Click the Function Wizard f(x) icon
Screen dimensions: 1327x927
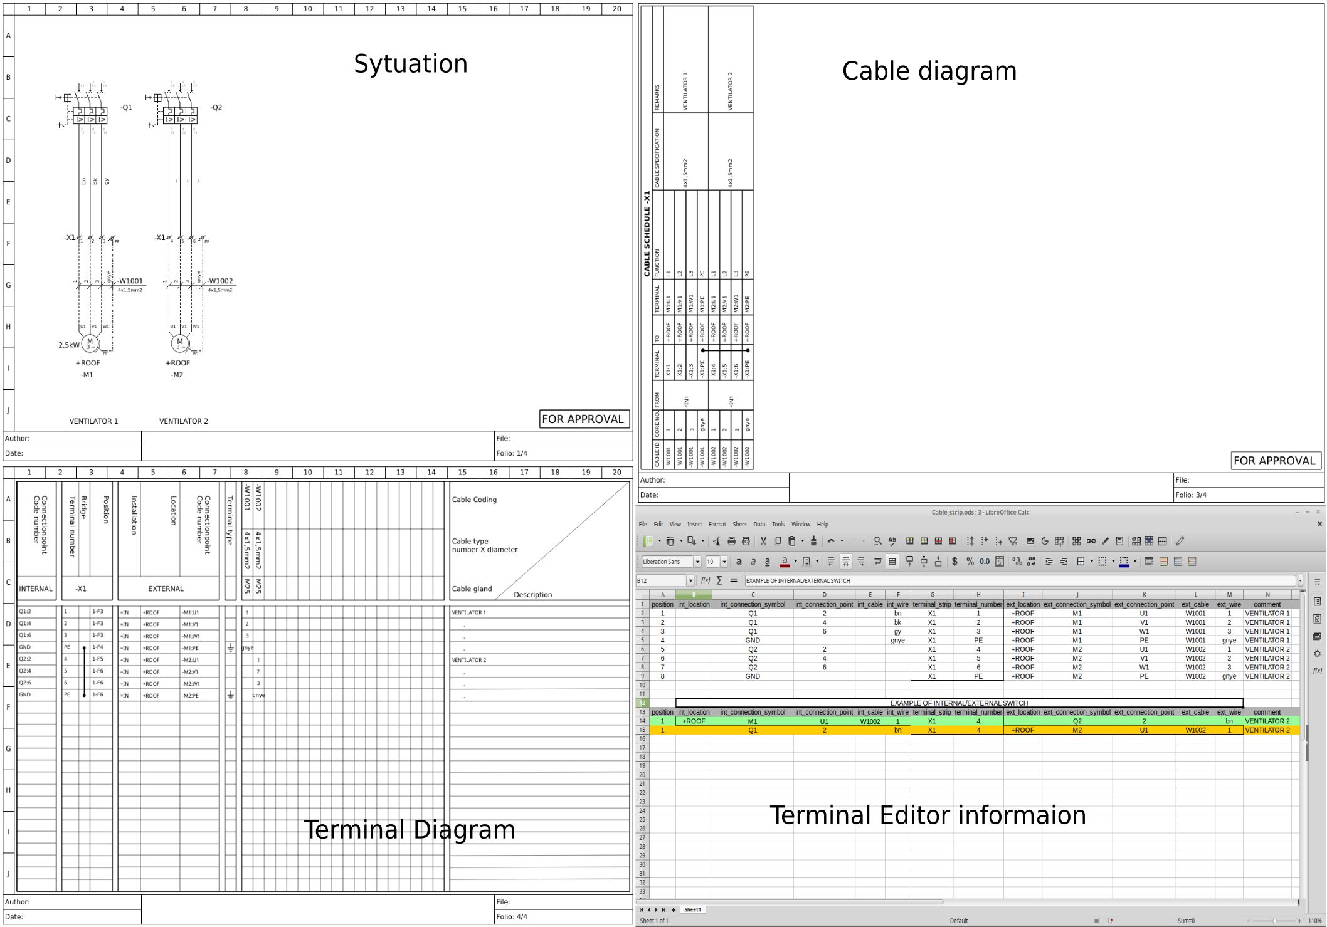pos(705,580)
